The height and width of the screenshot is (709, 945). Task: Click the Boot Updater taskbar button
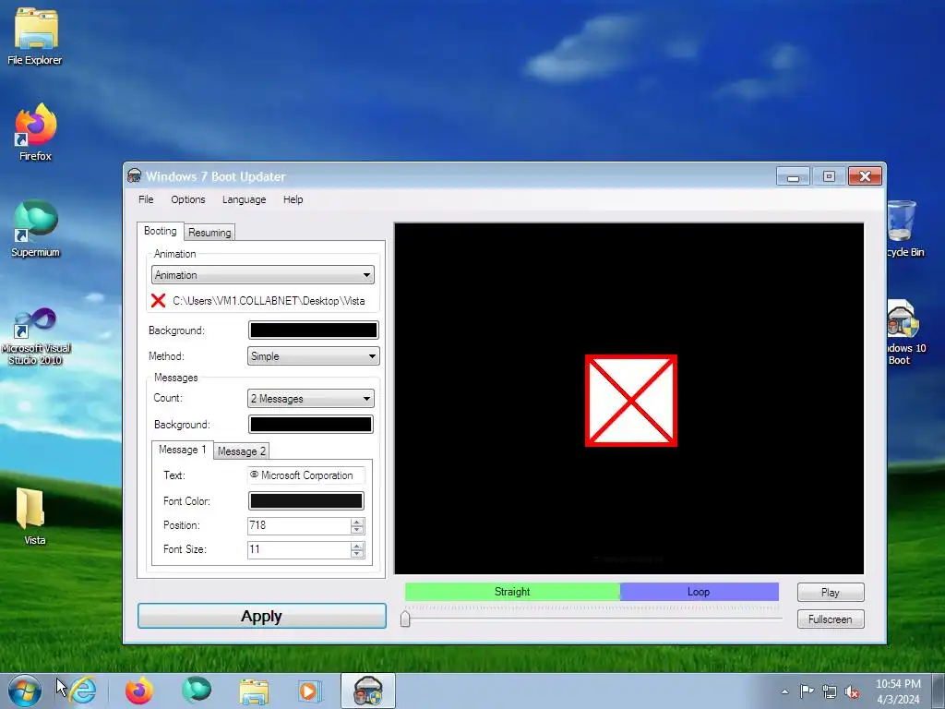point(367,691)
